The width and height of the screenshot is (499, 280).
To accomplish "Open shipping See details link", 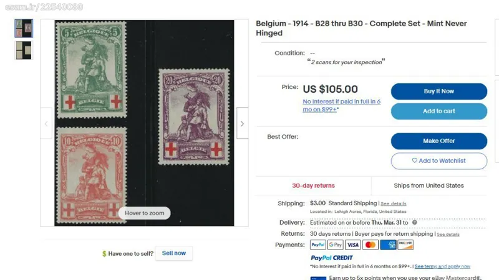I will 394,203.
